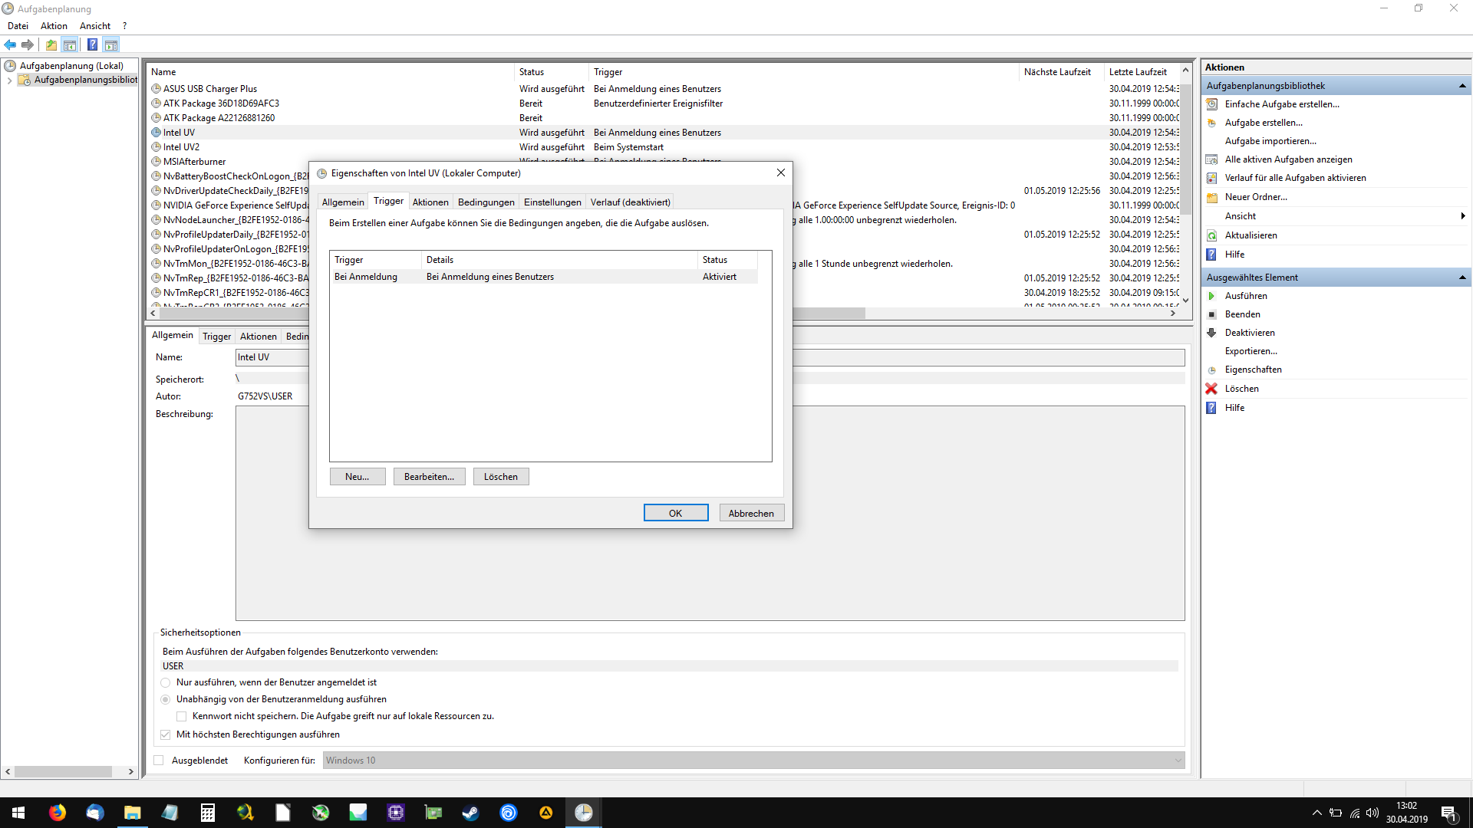Click the Einfache Aufgabe erstellen icon
This screenshot has width=1473, height=828.
pos(1211,104)
